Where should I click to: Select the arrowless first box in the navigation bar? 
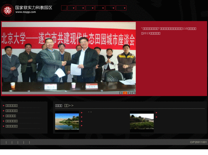coord(64,8)
